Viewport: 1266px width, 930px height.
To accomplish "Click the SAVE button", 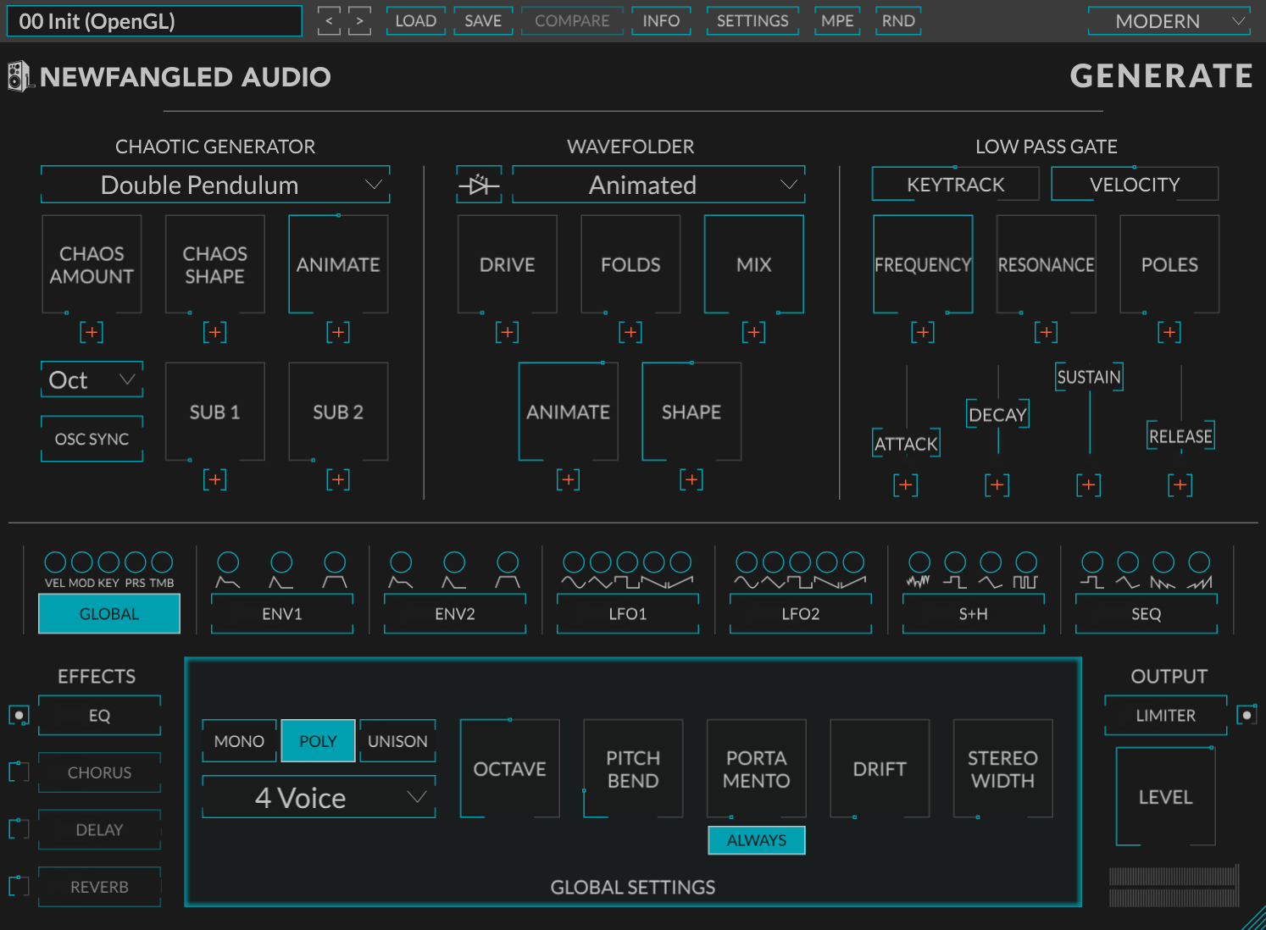I will (483, 20).
